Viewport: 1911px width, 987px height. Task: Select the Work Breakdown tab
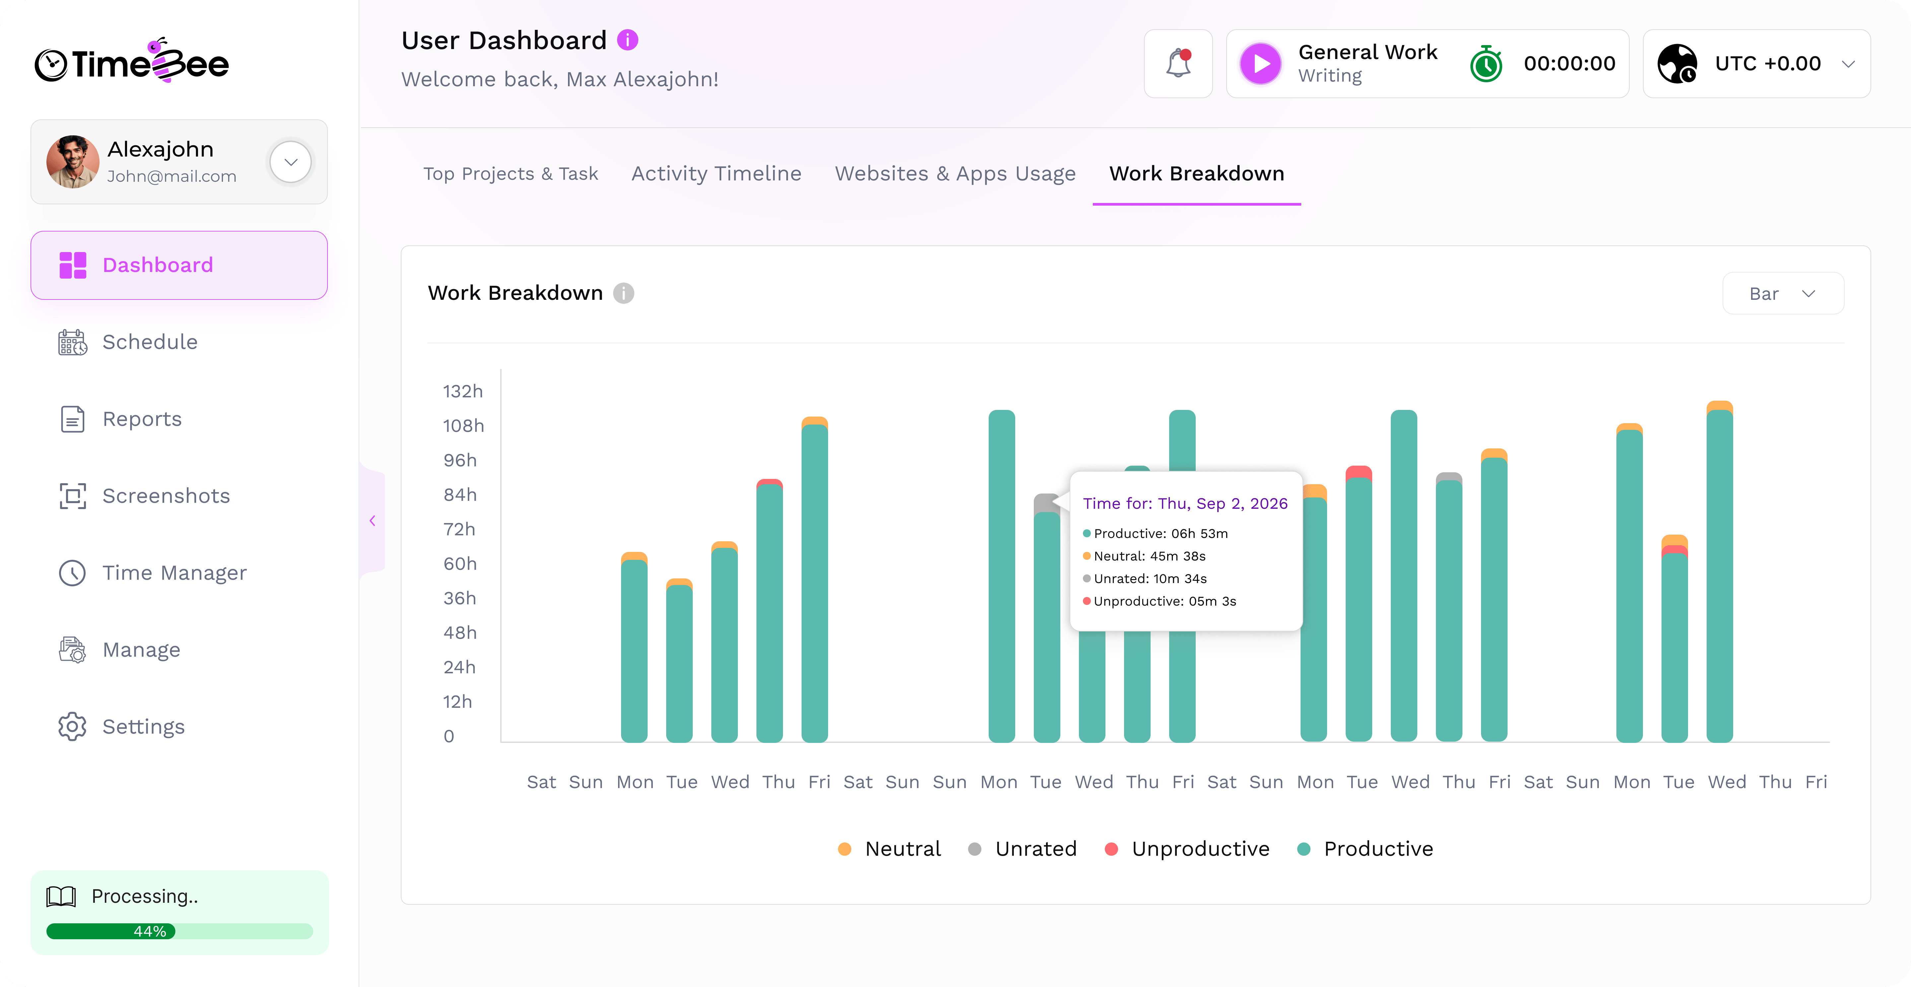(1197, 173)
